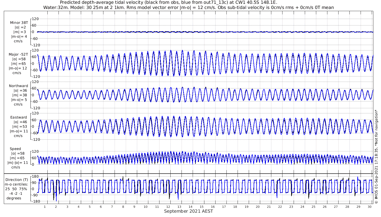Click the day '1' label on the date axis
Screen dimensions: 381x217
tap(45, 207)
